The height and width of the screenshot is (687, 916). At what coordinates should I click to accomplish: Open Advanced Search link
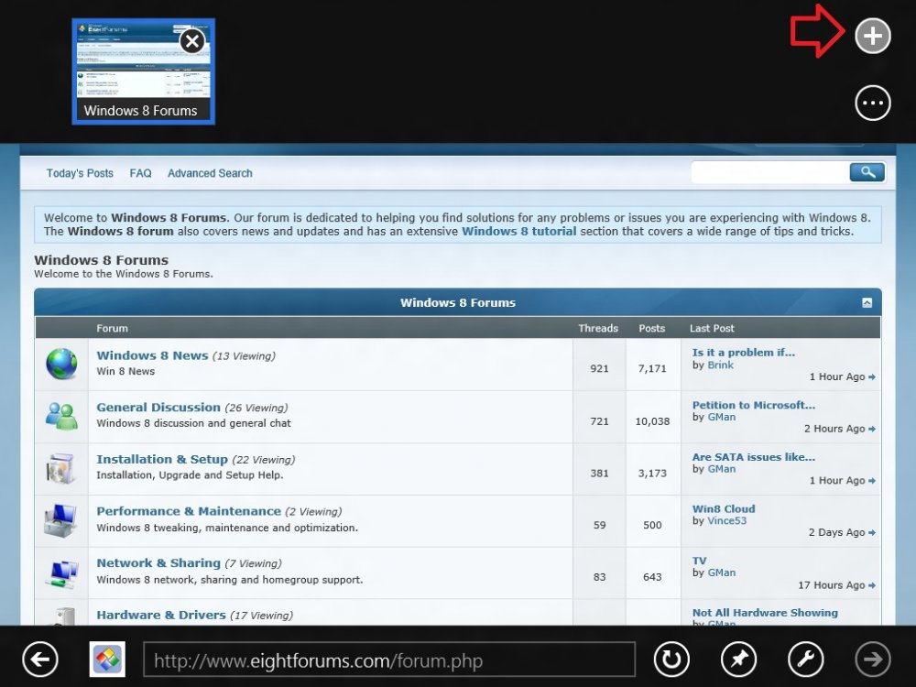point(210,173)
